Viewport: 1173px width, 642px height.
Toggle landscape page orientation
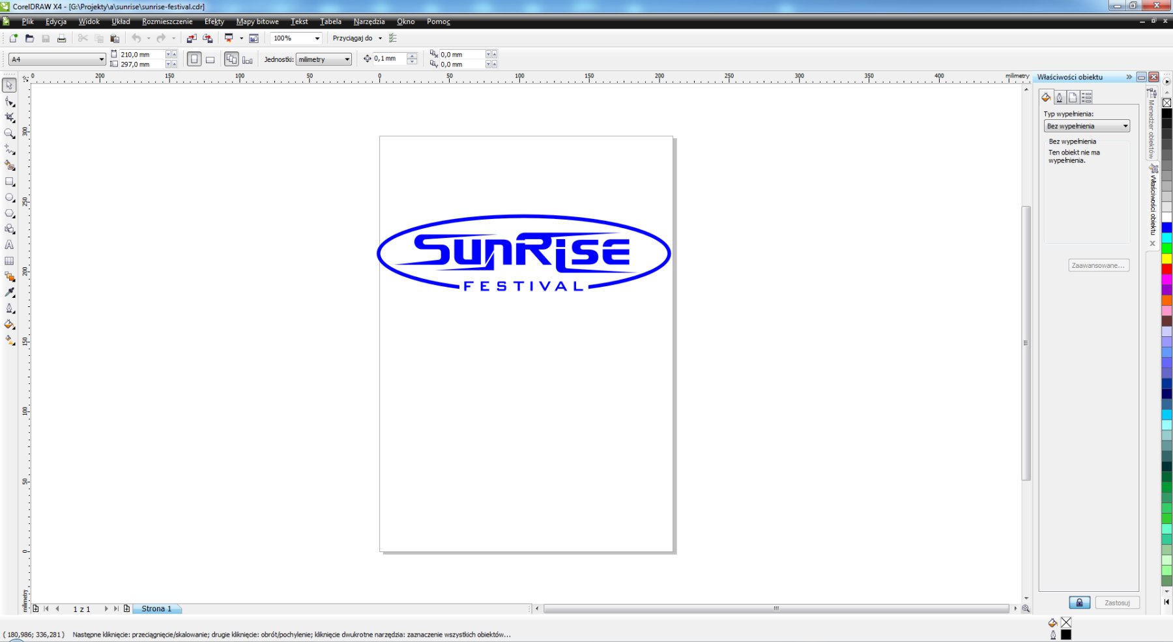[x=210, y=59]
